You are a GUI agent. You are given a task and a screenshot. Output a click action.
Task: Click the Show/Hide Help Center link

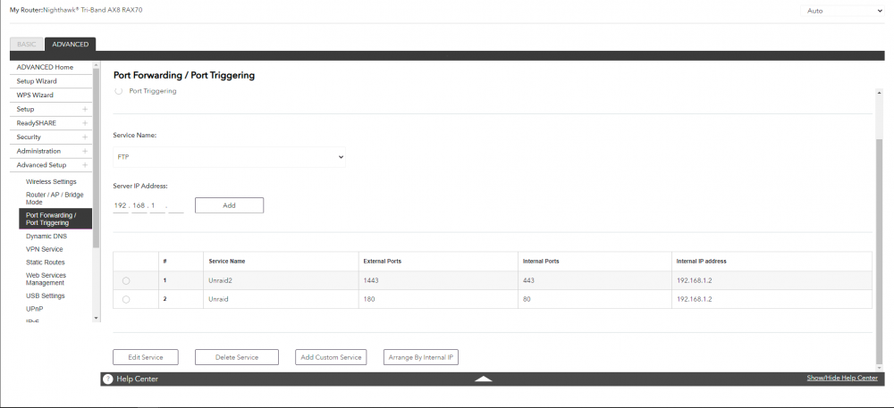tap(842, 378)
